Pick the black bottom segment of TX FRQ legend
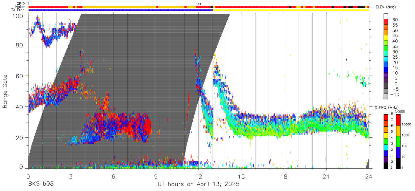Viewport: 415px width, 191px height. point(386,165)
